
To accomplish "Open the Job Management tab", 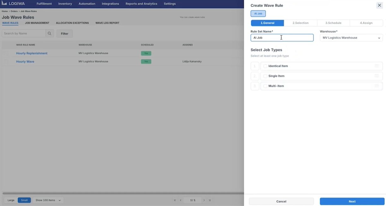I will click(x=37, y=23).
